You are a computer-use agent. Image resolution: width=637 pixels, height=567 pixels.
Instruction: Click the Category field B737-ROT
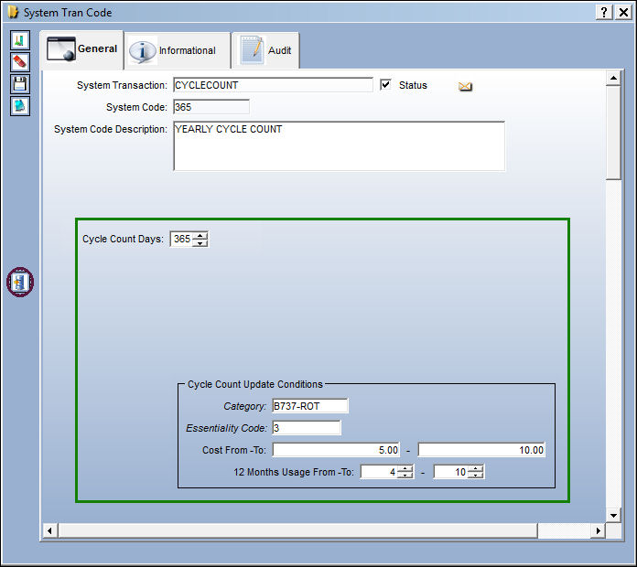coord(310,406)
